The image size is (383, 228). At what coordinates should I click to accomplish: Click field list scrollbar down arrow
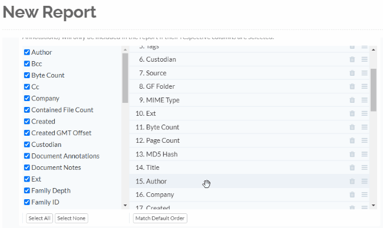[125, 205]
